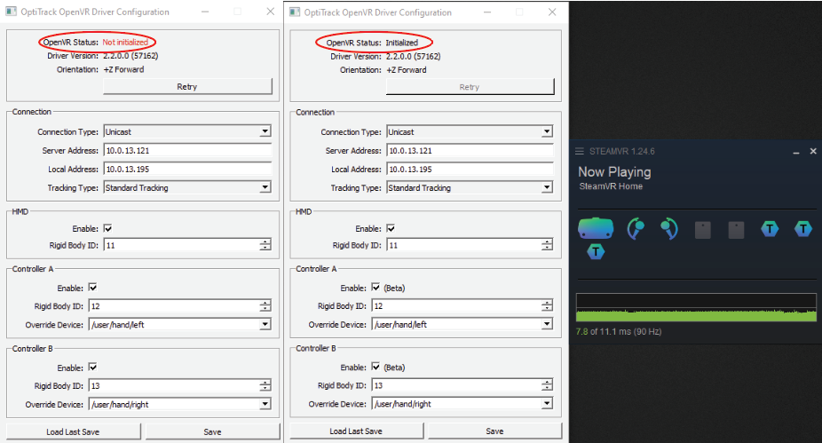
Task: Click the rightmost tracker icon in top row
Action: tap(802, 229)
